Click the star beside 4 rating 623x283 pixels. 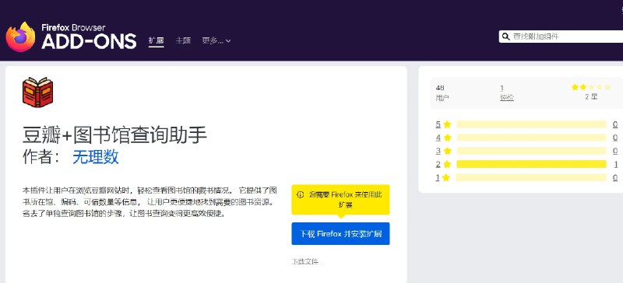pos(447,138)
